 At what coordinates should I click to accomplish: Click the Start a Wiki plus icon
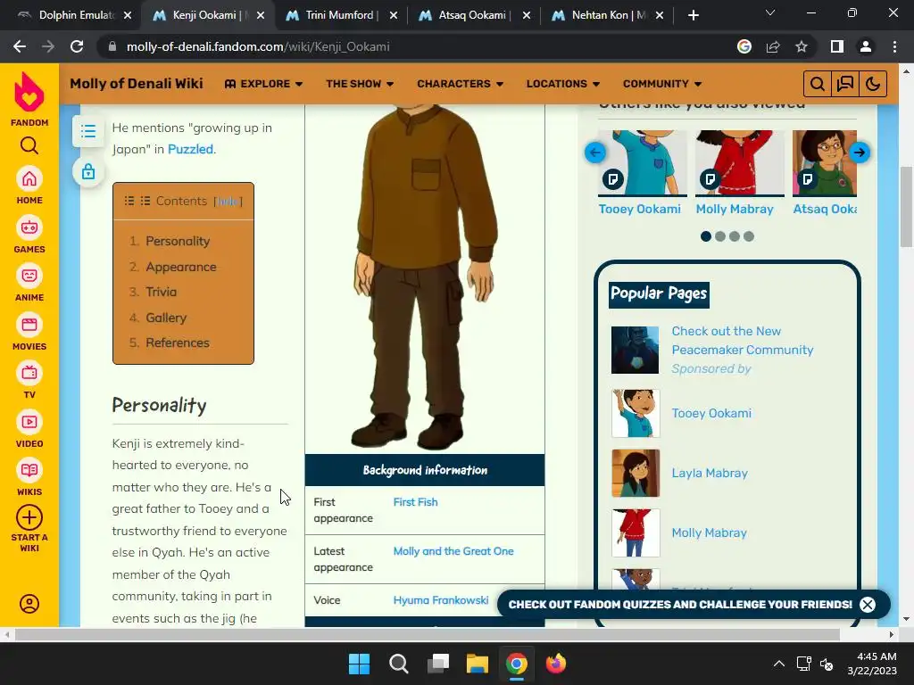click(29, 517)
